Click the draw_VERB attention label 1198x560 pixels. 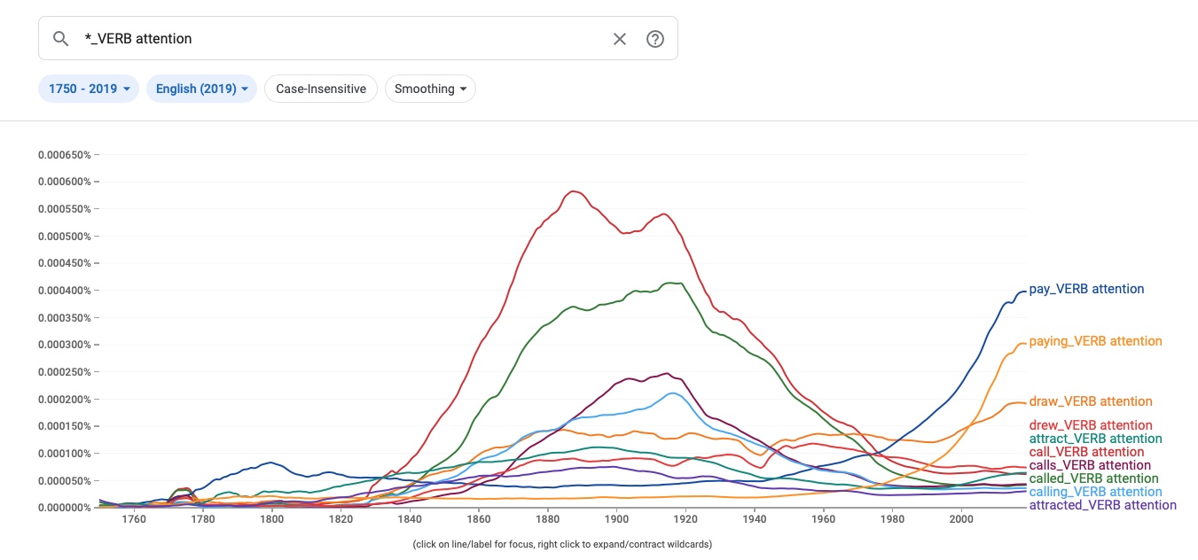pos(1091,401)
